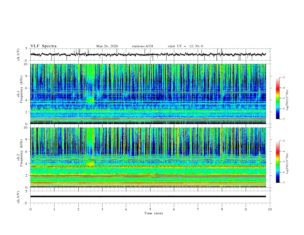Image resolution: width=304 pixels, height=235 pixels.
Task: Click the 4 kHz burst in ch.2 spectrogram
Action: click(91, 164)
